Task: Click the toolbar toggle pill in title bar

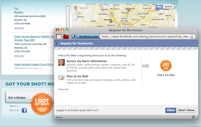Action: click(194, 30)
